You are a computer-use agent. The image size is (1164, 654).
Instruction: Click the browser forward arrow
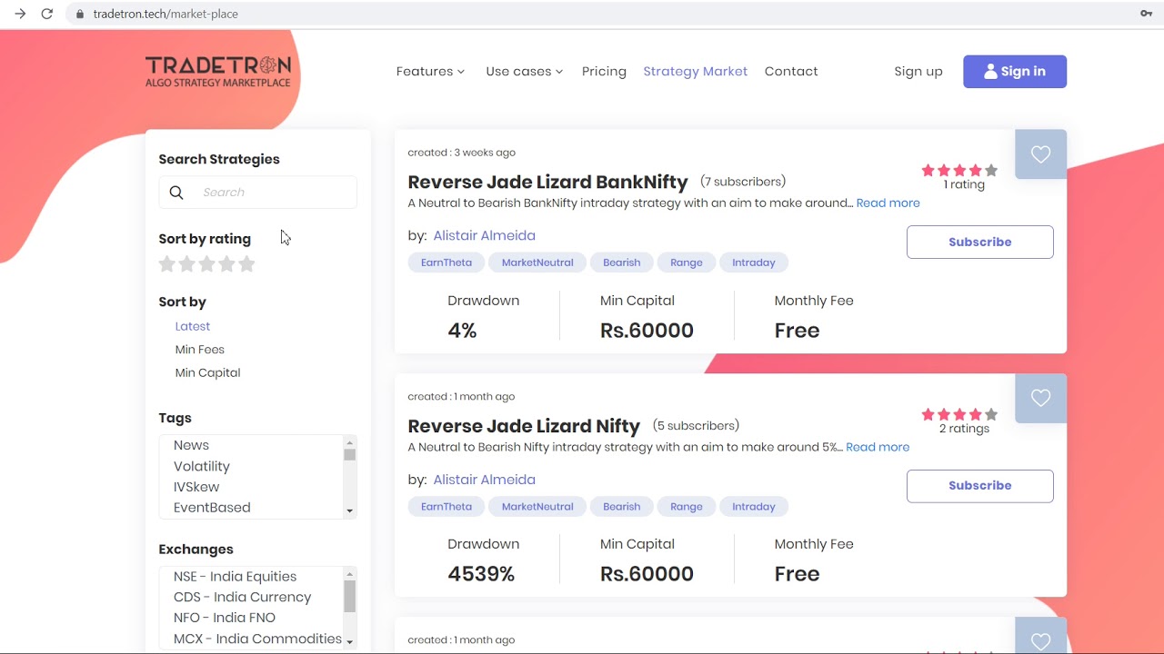(x=20, y=14)
